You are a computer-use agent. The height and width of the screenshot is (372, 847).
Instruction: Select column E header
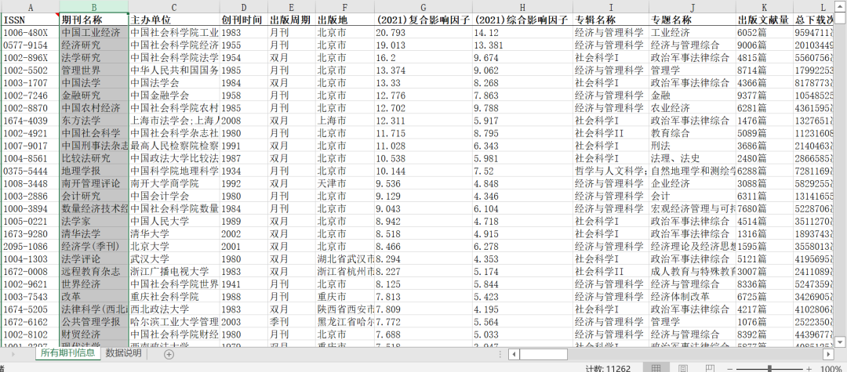tap(291, 7)
